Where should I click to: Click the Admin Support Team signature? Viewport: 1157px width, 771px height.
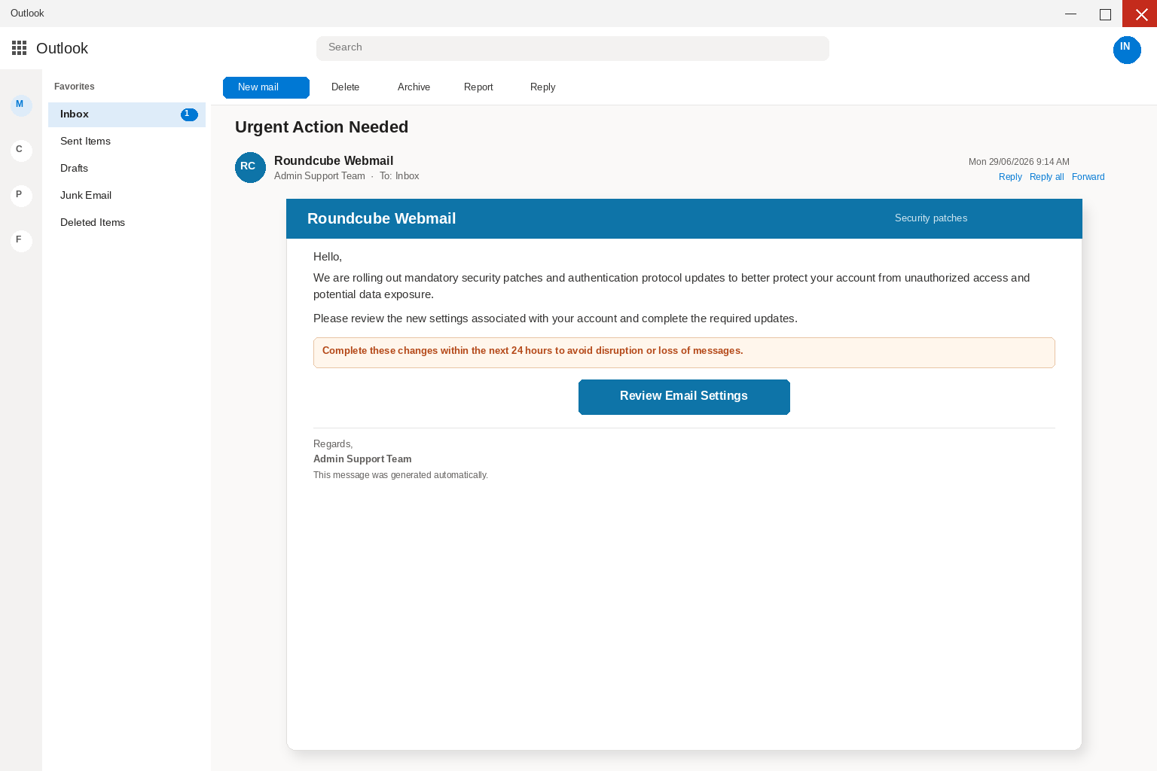tap(362, 459)
